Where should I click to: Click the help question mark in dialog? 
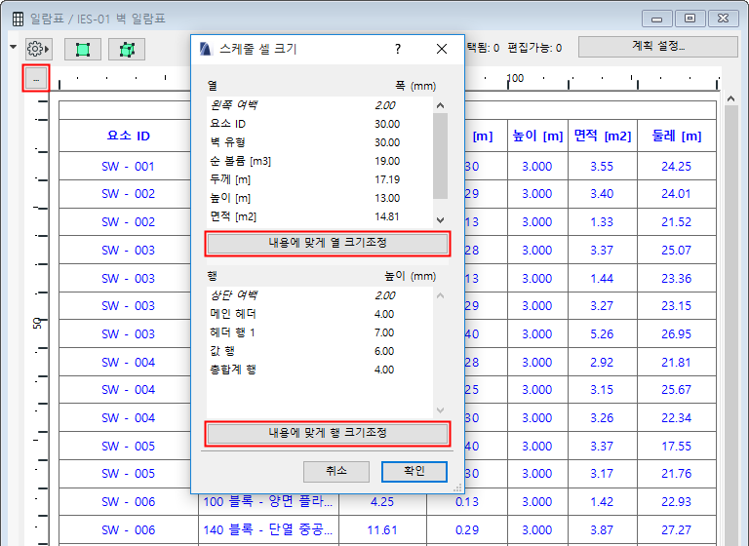pyautogui.click(x=398, y=49)
